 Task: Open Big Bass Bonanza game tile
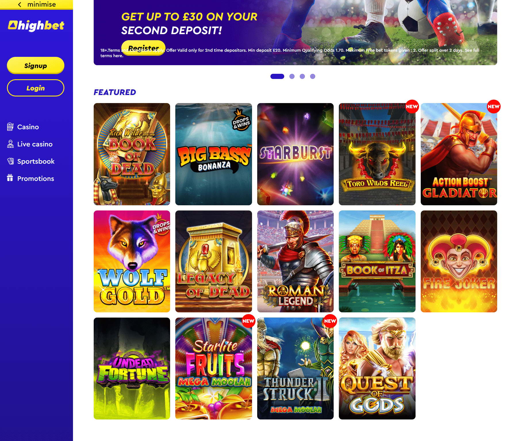(214, 154)
